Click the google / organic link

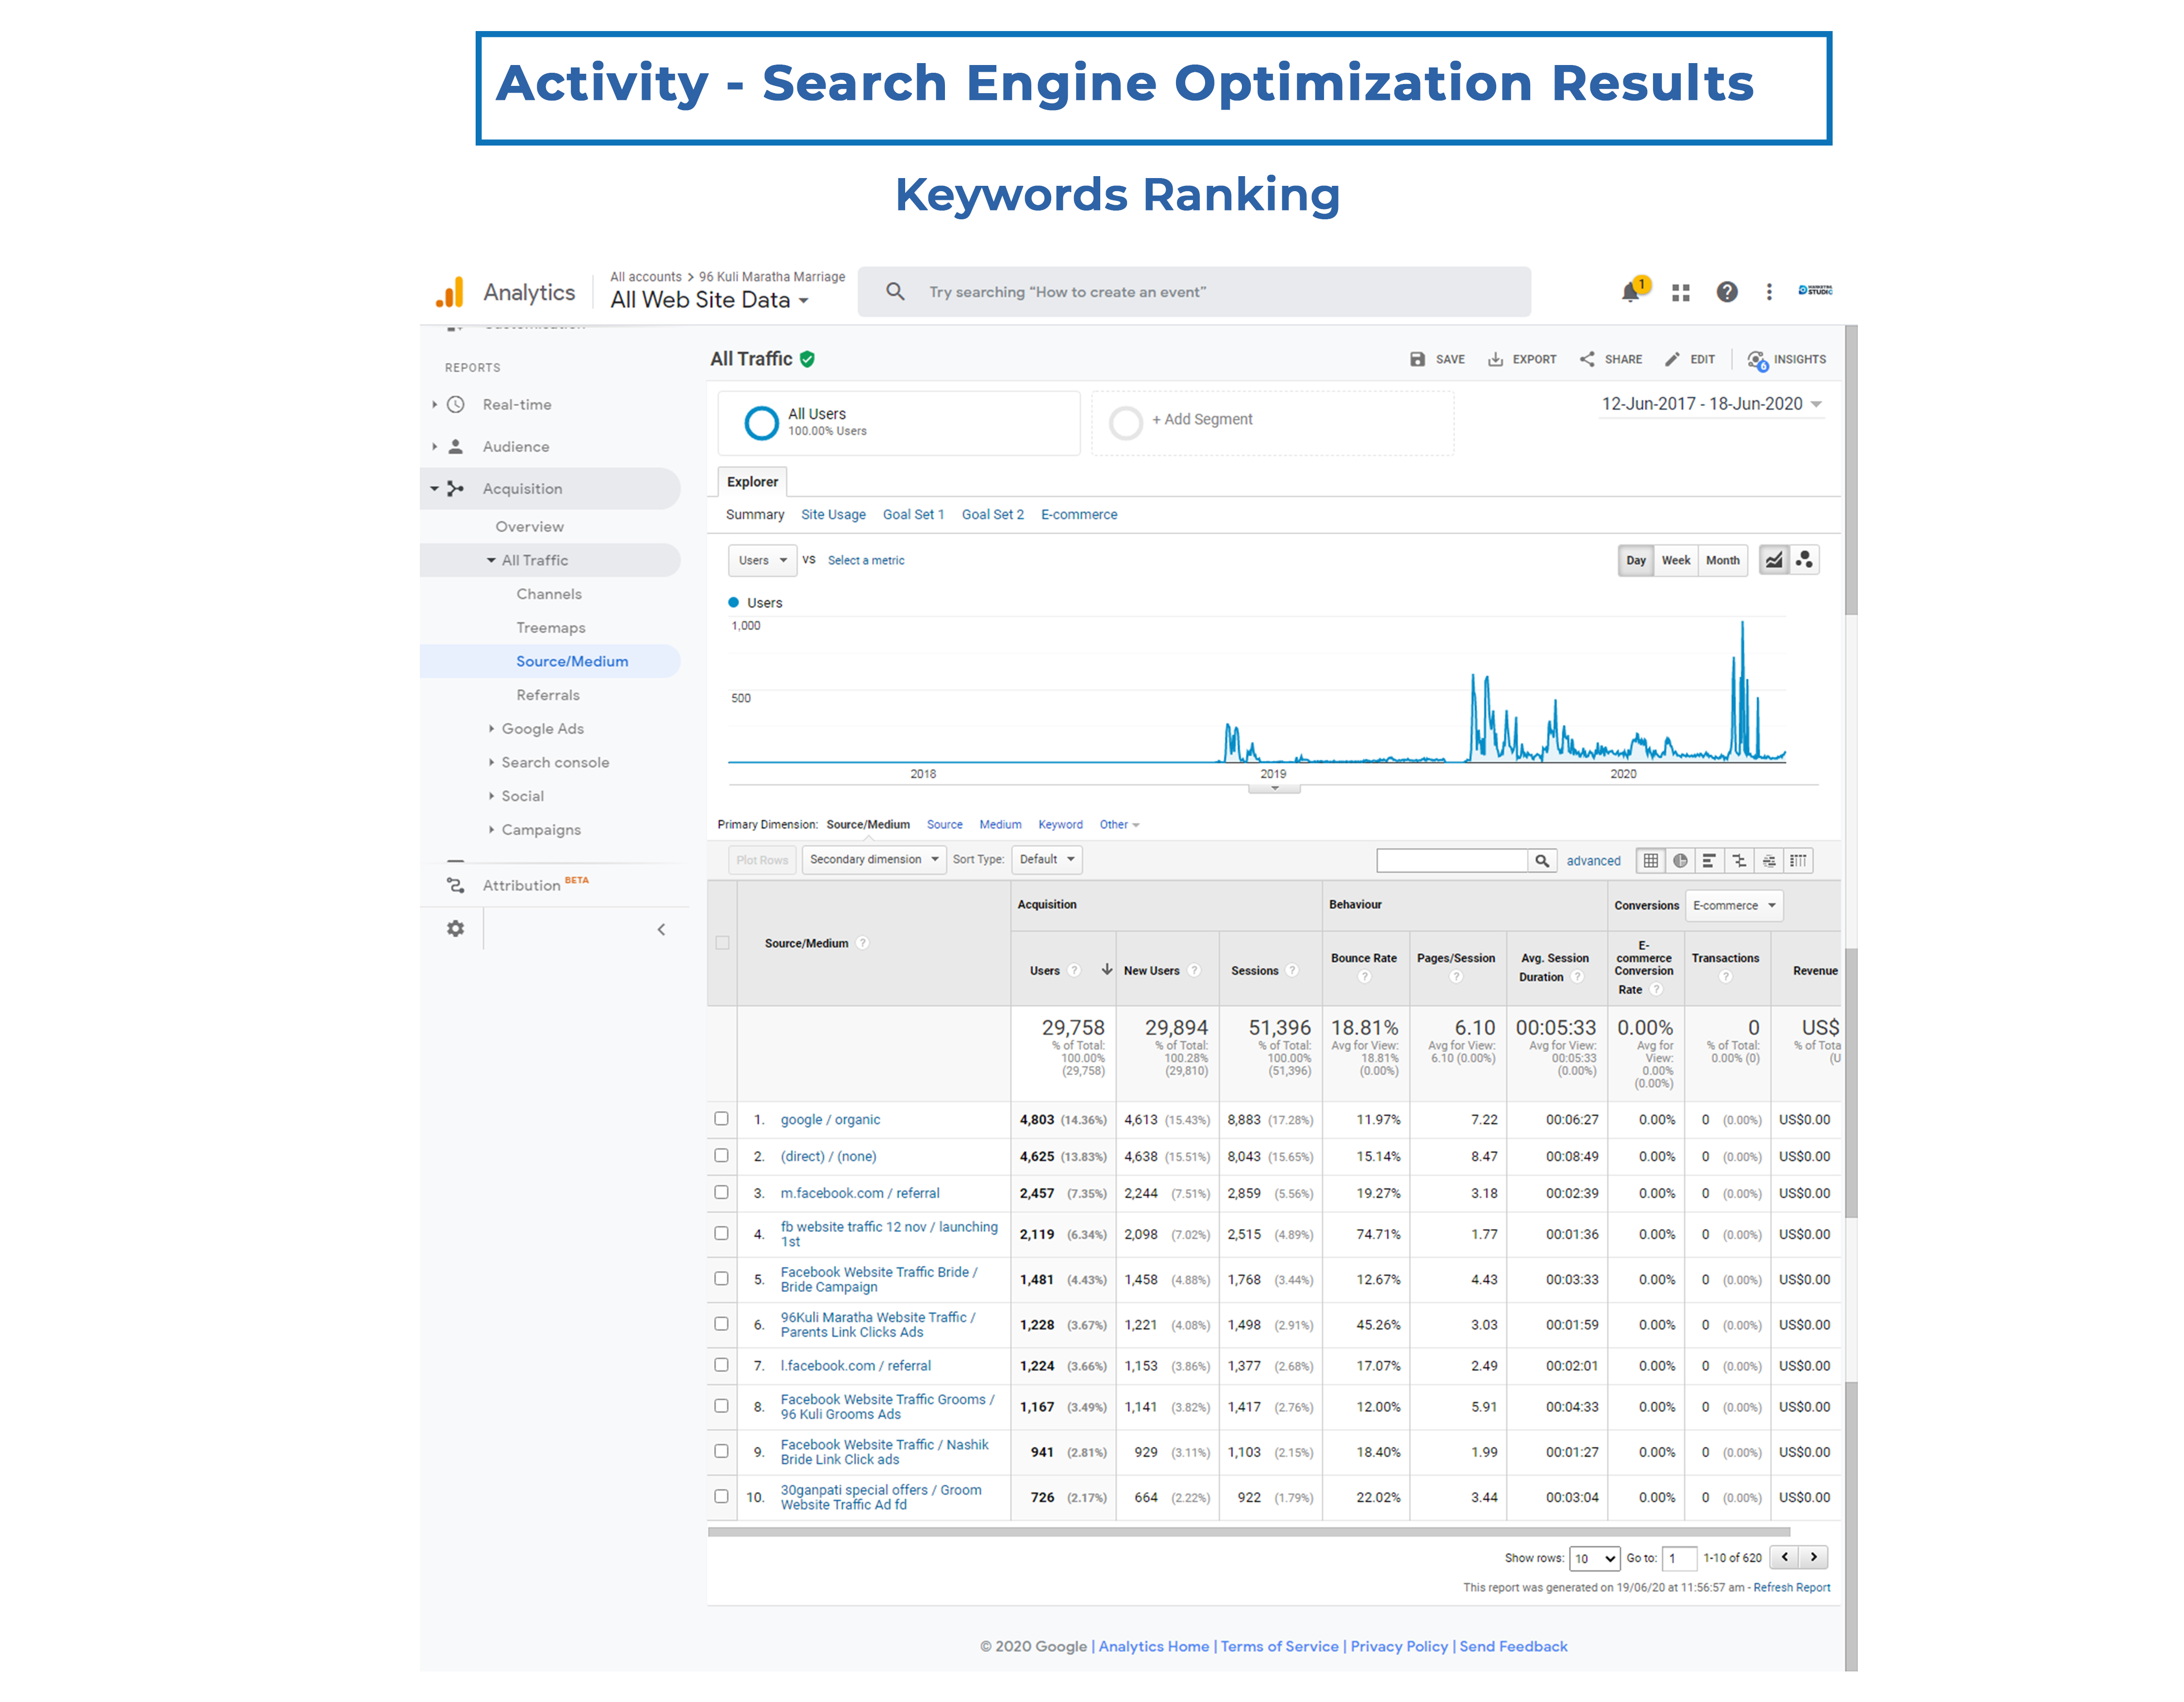[830, 1119]
